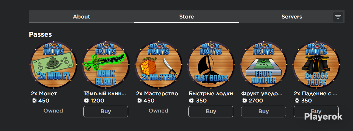Screen dimensions: 353x131
Task: Switch to the Servers tab
Action: click(292, 17)
